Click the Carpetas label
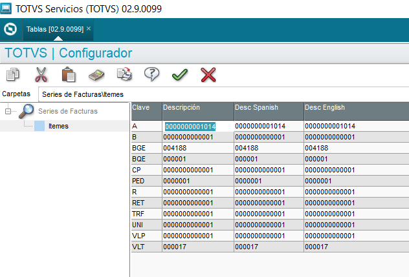 pos(16,94)
